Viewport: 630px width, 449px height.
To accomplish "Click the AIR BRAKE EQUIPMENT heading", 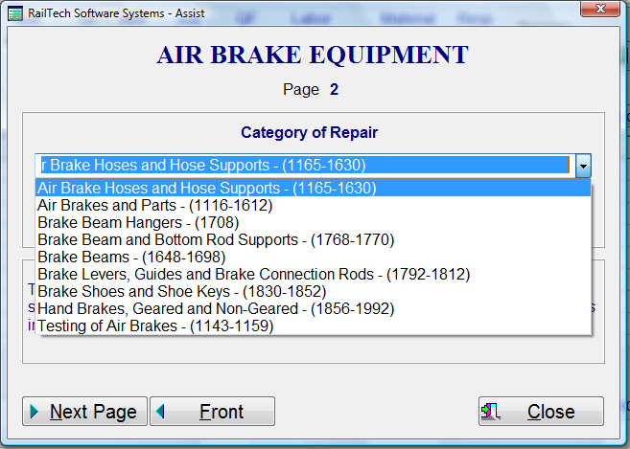I will click(x=314, y=55).
